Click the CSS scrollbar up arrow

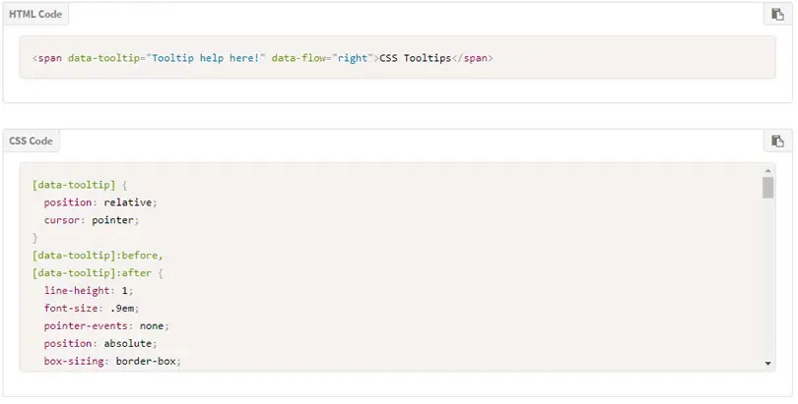[768, 170]
